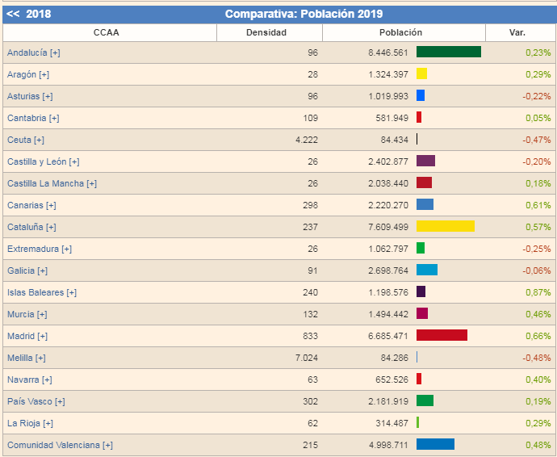The width and height of the screenshot is (557, 457).
Task: Expand Cataluña with its [+] marker
Action: pos(50,227)
